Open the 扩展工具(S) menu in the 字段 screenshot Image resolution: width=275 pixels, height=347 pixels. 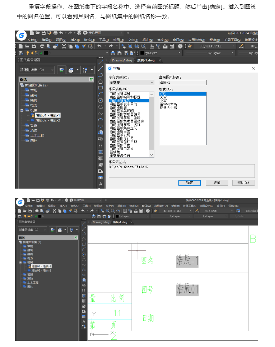click(x=232, y=40)
